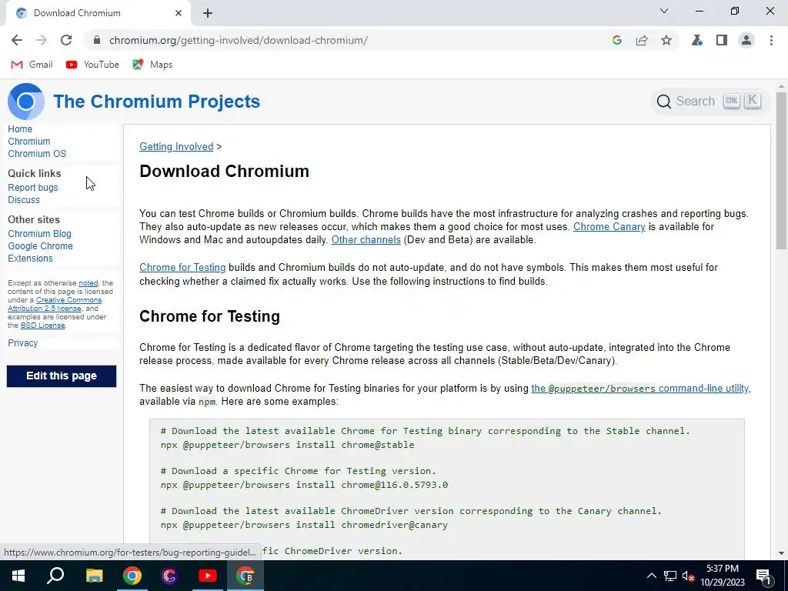Open the Maps bookmark
Viewport: 788px width, 591px height.
(x=152, y=65)
